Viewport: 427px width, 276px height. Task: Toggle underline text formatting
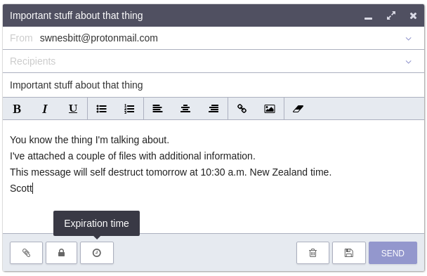coord(73,109)
